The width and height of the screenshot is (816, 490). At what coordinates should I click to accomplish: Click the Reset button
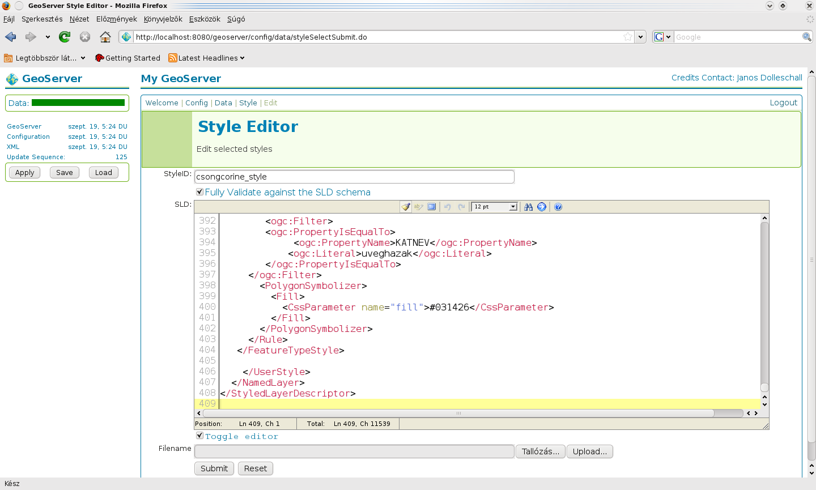click(256, 468)
